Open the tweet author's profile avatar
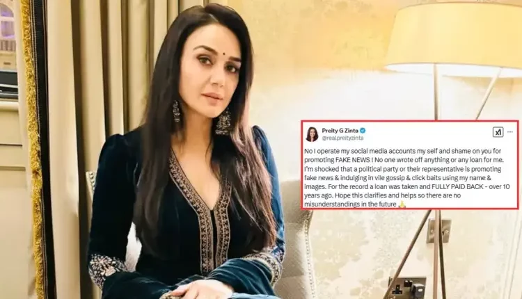The height and width of the screenshot is (299, 522). point(312,134)
